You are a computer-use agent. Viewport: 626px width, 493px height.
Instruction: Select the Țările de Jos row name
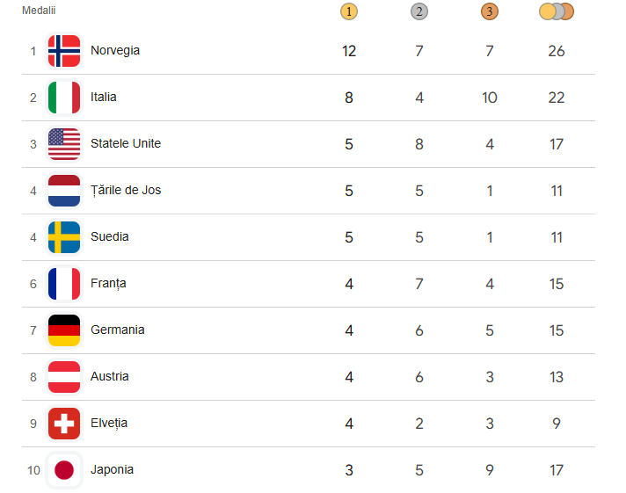pos(126,191)
